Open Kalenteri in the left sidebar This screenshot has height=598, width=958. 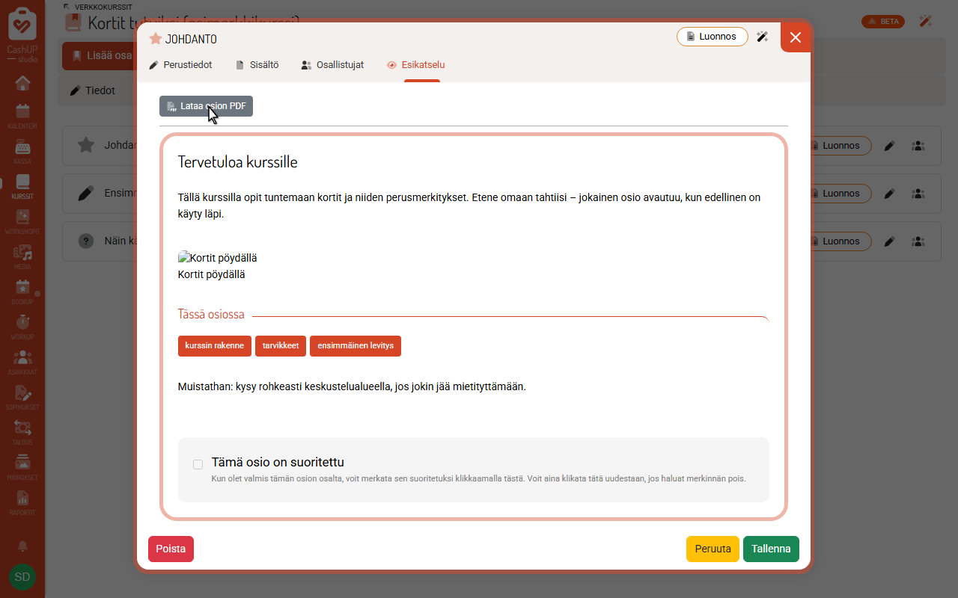click(22, 115)
